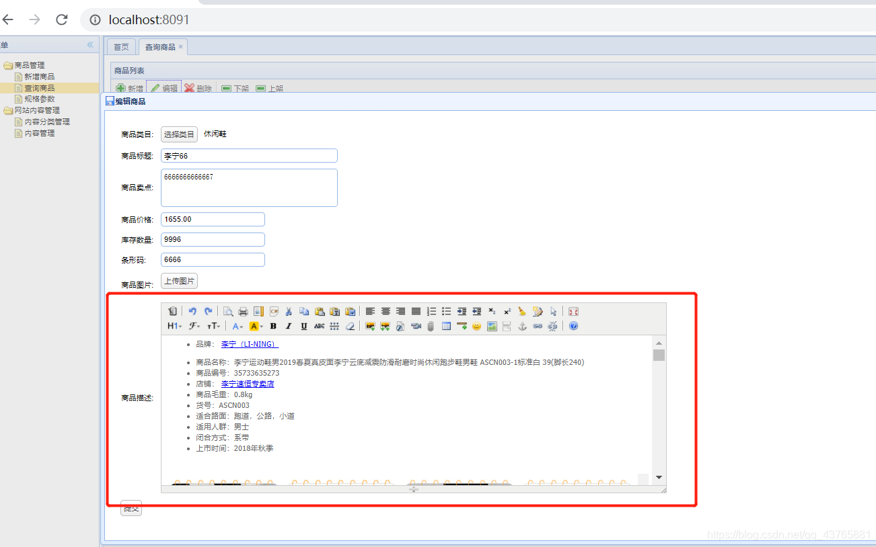Open the yellow highlight color picker
876x547 pixels.
[x=256, y=326]
